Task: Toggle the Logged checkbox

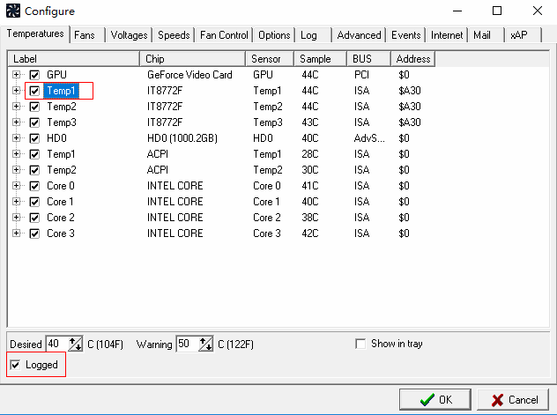Action: coord(15,365)
